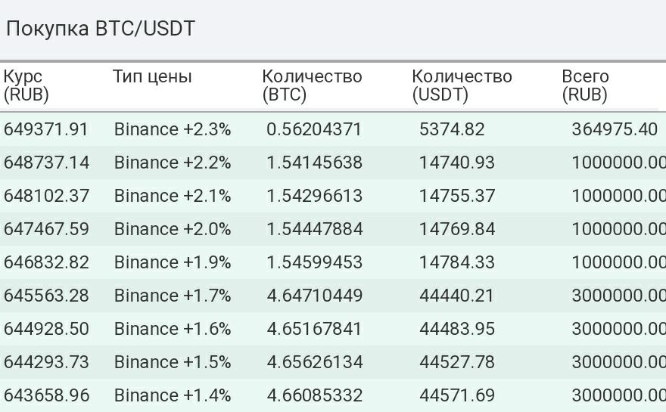Select the Всего (RUB) column header
The width and height of the screenshot is (666, 412).
(585, 85)
